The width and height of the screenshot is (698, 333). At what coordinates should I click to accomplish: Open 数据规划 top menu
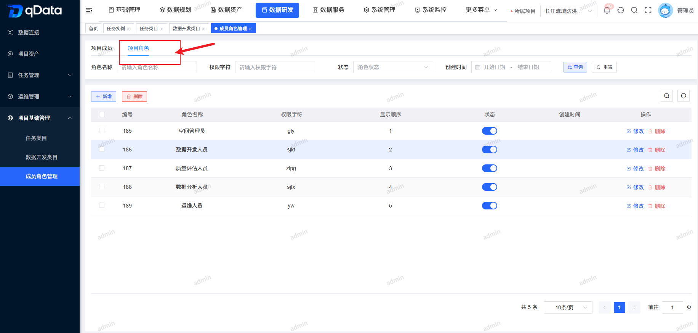pyautogui.click(x=175, y=10)
